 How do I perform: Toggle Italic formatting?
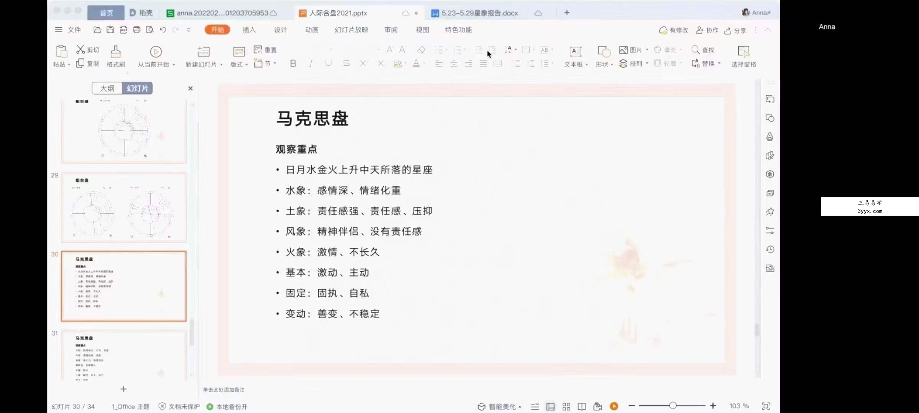[311, 63]
